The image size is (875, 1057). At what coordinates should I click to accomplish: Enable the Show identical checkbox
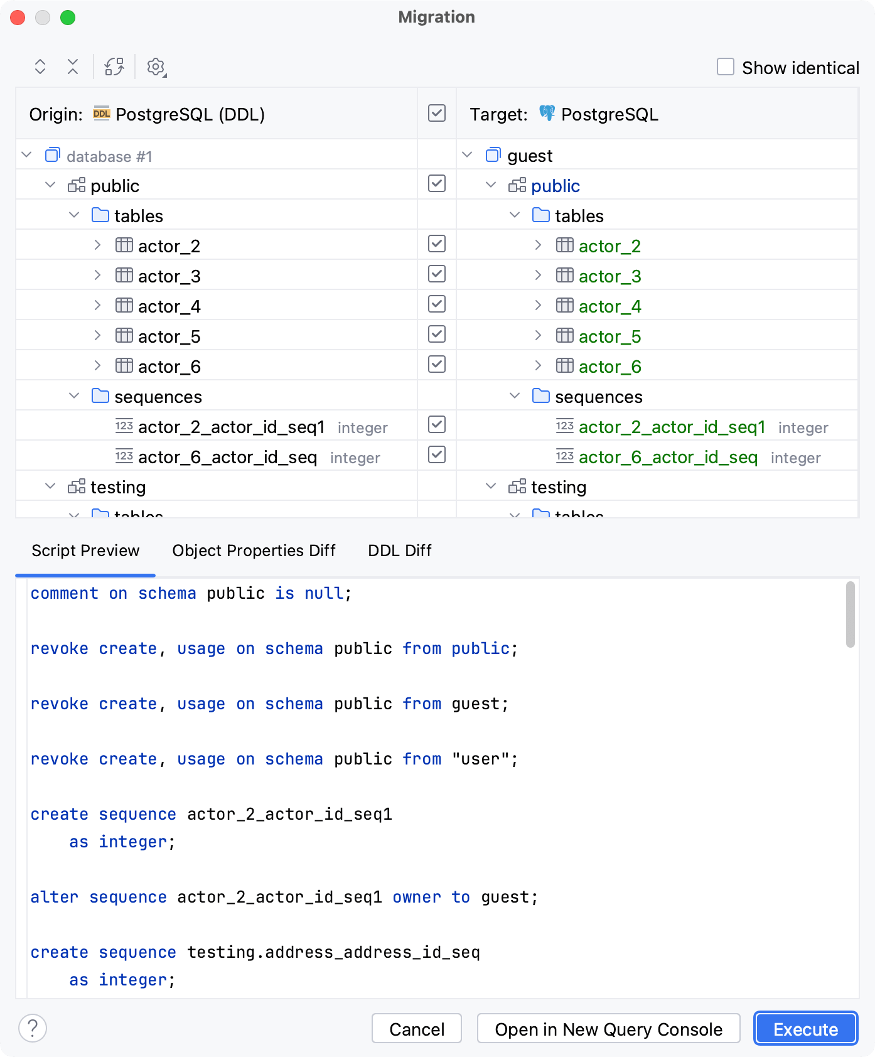(726, 67)
